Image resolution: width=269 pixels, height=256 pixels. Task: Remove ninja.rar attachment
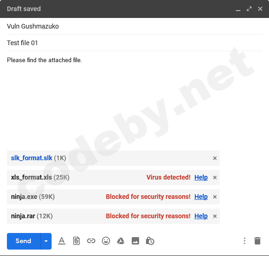[x=215, y=216]
